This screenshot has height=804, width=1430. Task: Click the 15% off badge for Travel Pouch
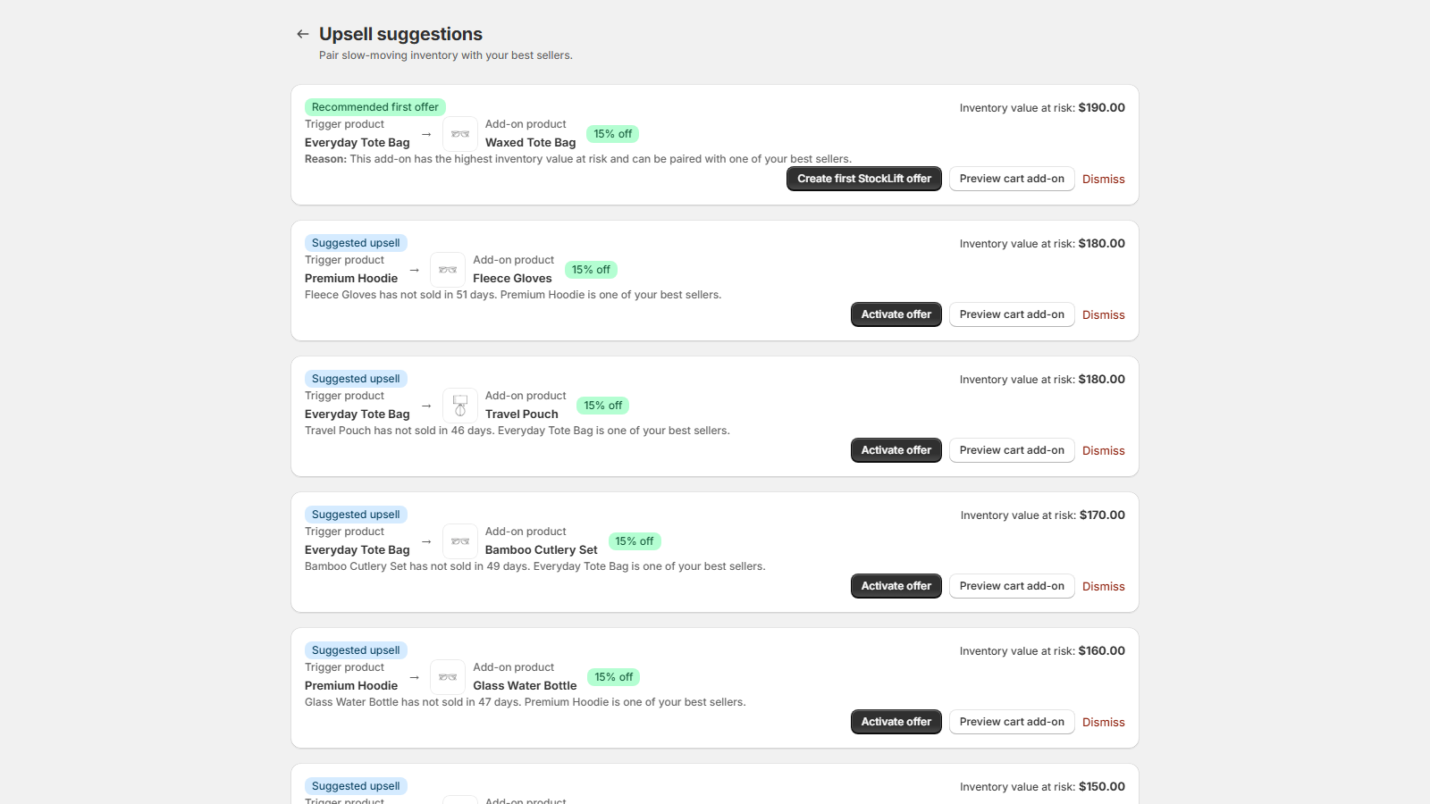(x=603, y=406)
